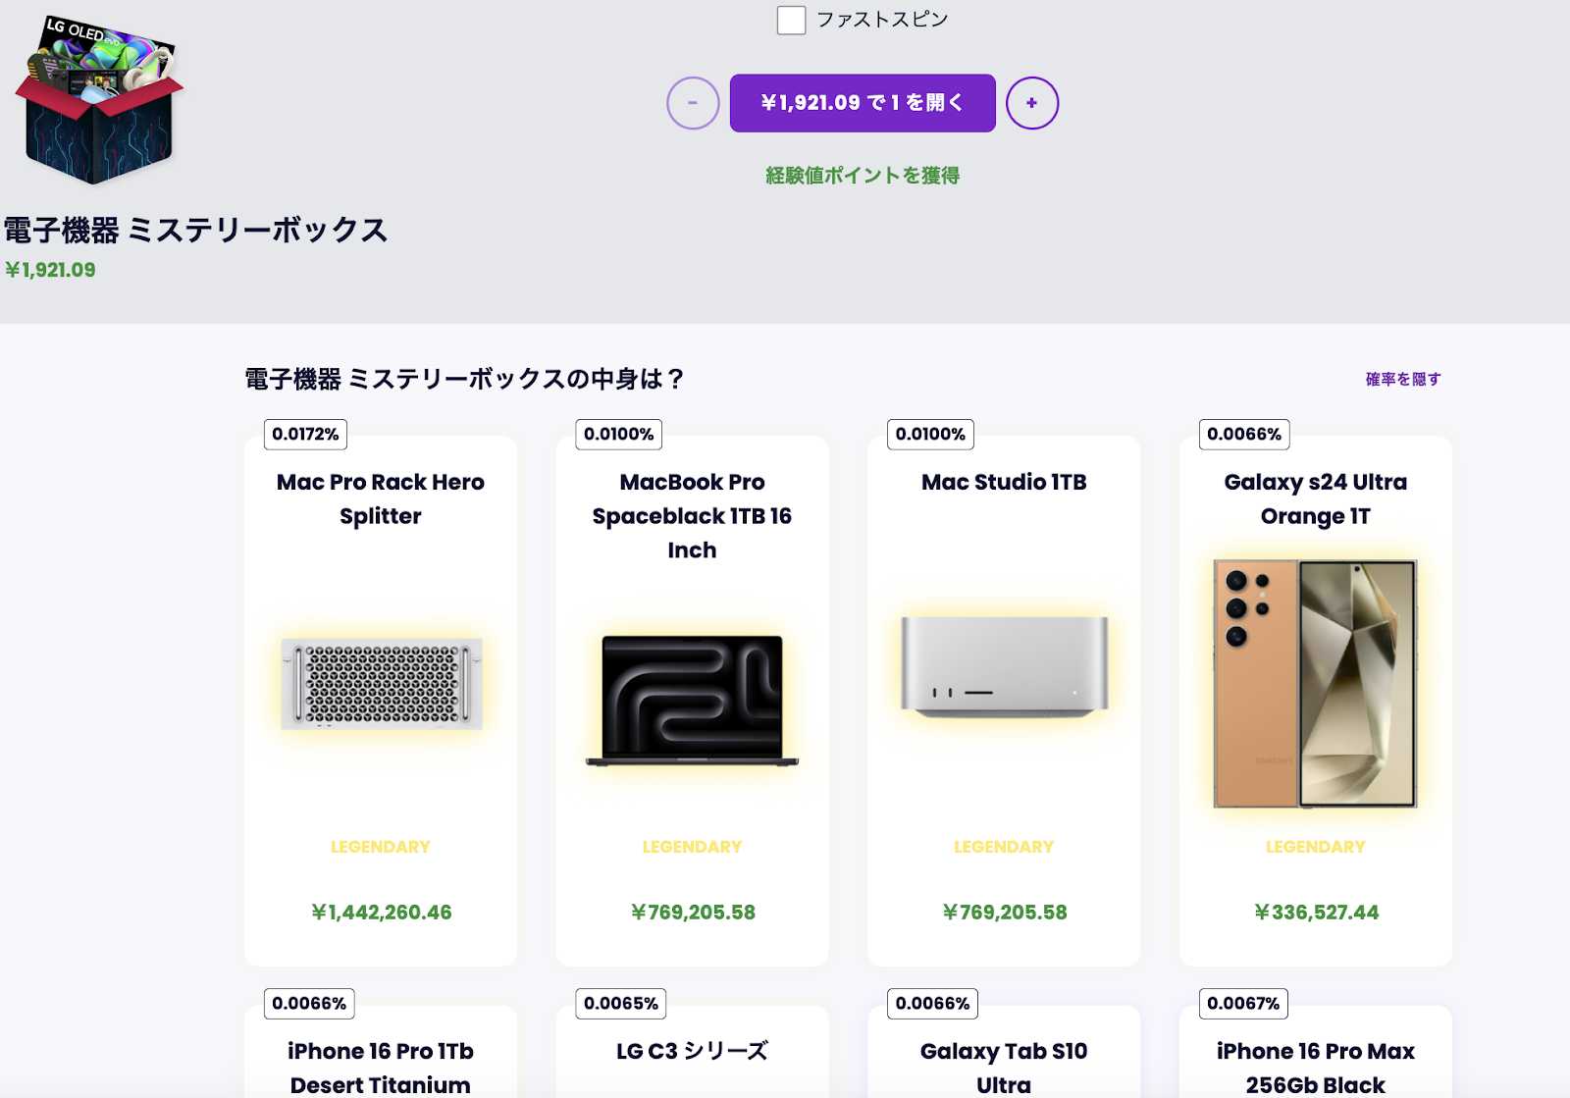Click the ¥336,527.44 price

(1316, 913)
